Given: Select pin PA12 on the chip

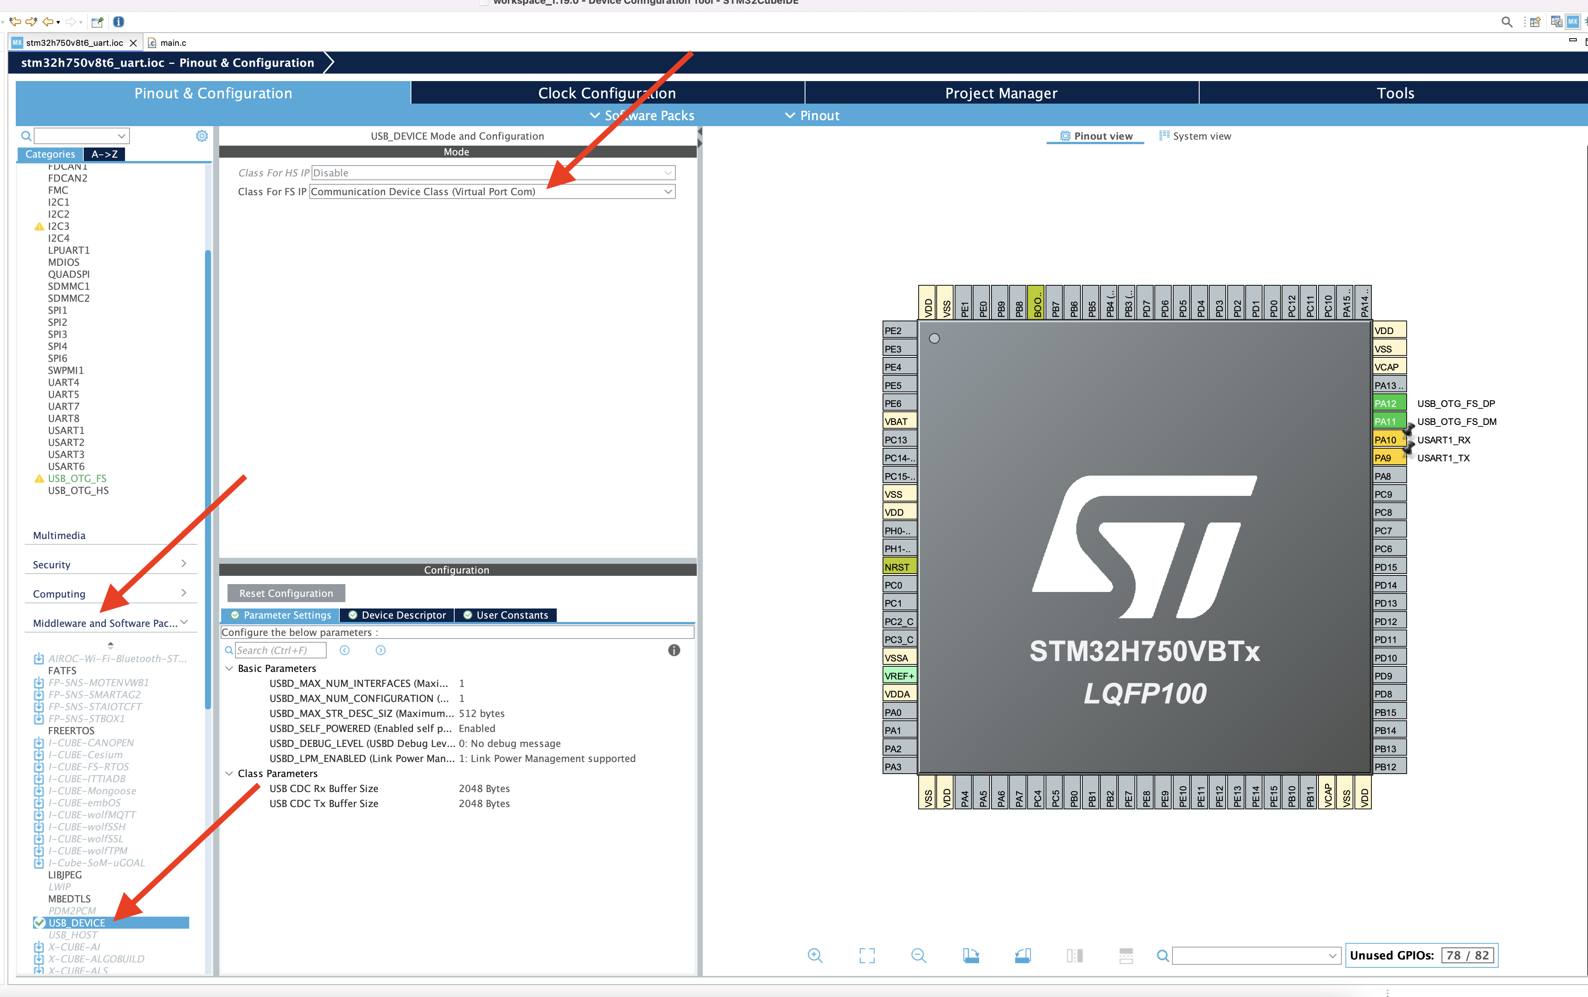Looking at the screenshot, I should click(1389, 404).
